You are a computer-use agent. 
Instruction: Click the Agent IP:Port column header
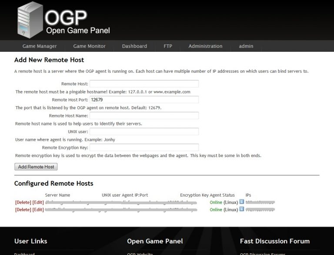pyautogui.click(x=135, y=195)
